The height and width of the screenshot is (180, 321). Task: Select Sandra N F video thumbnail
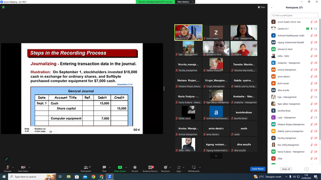point(189,32)
